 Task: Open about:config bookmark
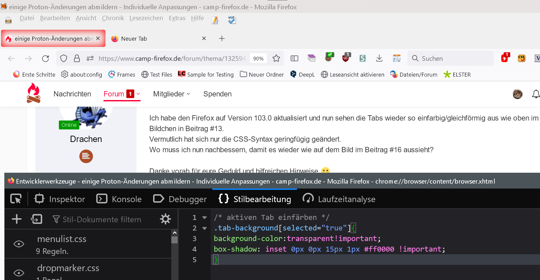click(82, 75)
